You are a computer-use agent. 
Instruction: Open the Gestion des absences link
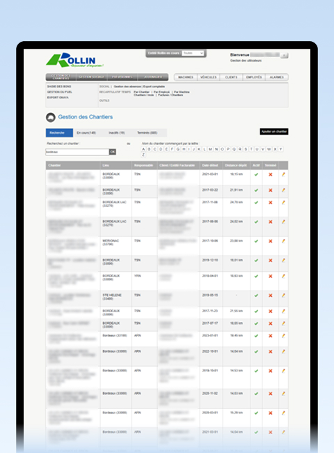point(127,86)
